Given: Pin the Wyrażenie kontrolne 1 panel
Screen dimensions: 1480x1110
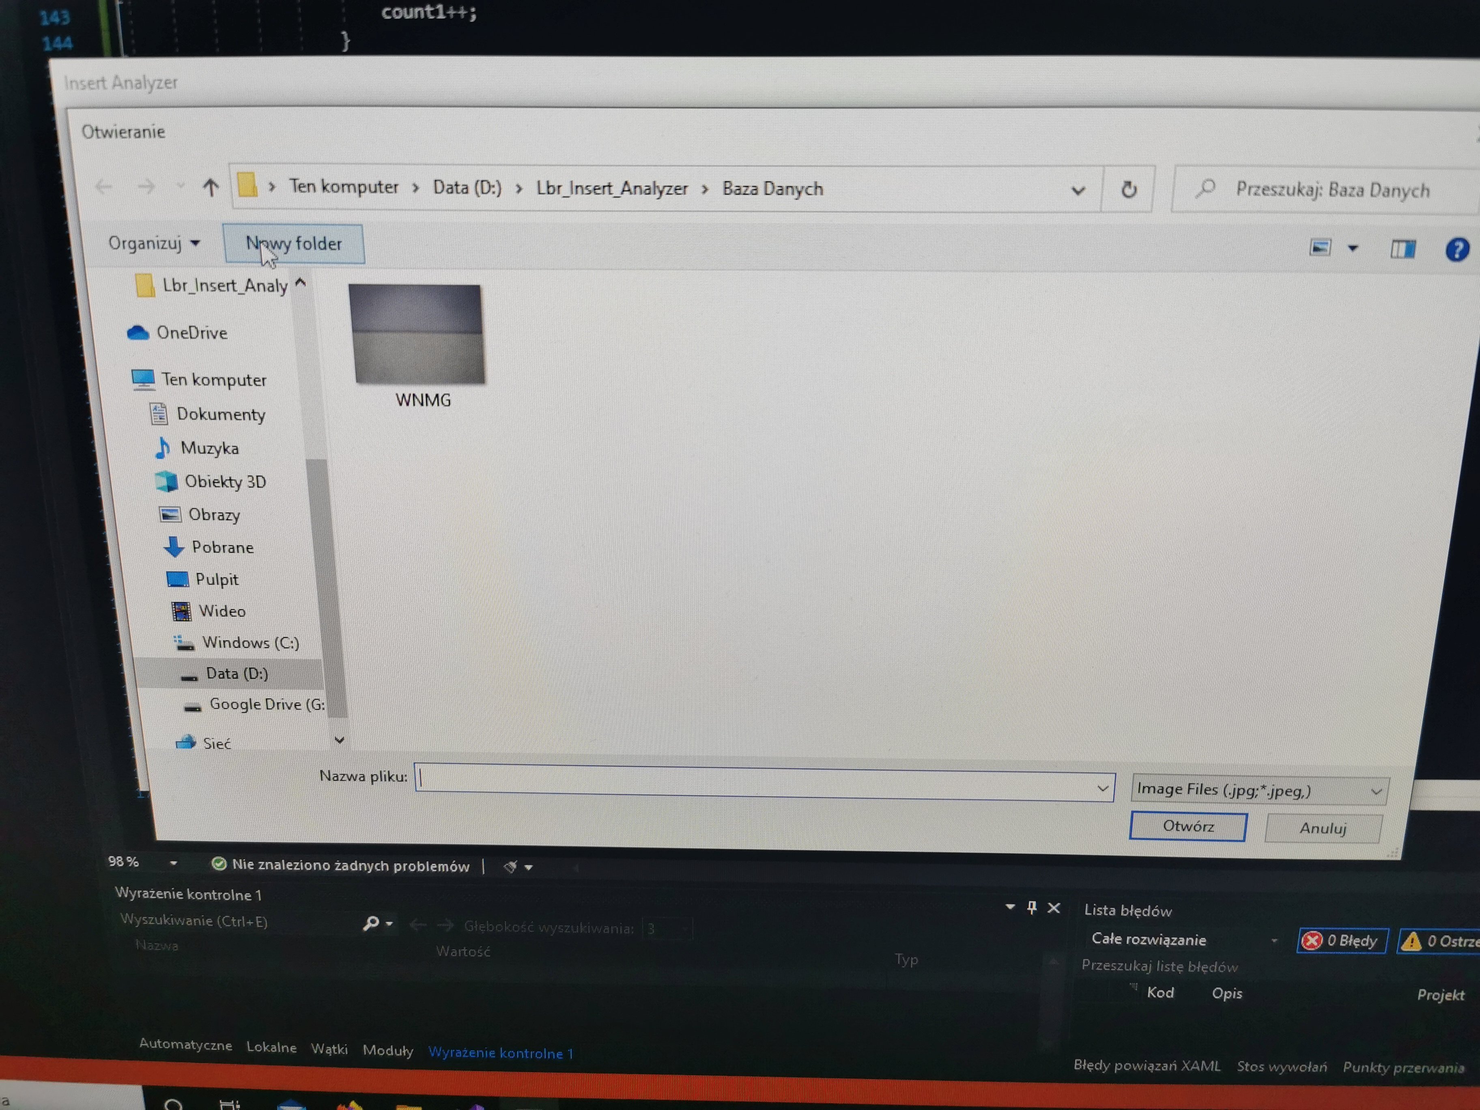Looking at the screenshot, I should tap(1032, 907).
